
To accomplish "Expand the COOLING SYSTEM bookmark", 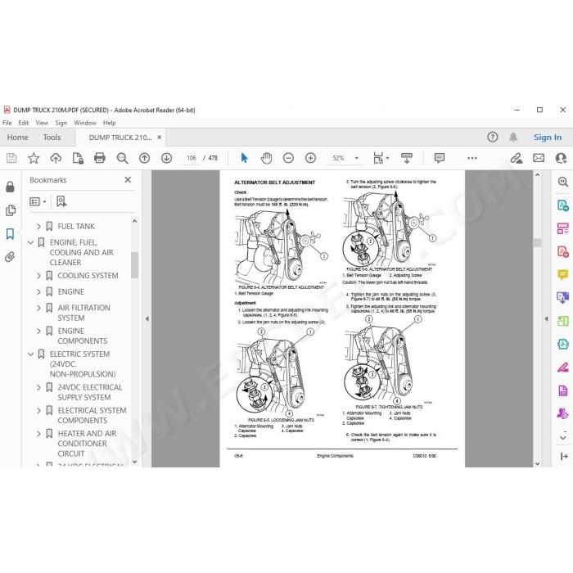I will coord(38,276).
